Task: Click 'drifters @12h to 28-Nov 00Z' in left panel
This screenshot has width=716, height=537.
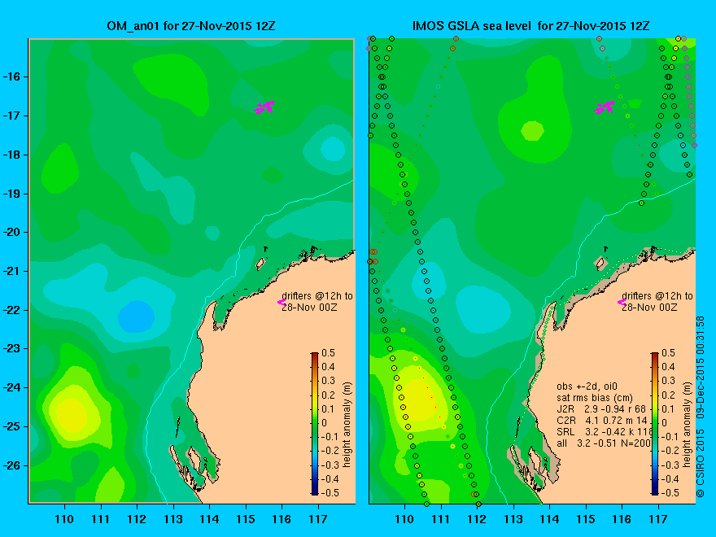Action: click(317, 301)
